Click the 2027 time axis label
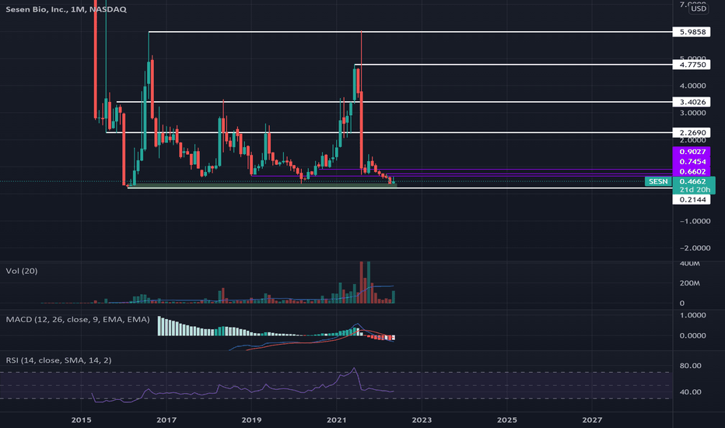The width and height of the screenshot is (725, 428). click(592, 419)
